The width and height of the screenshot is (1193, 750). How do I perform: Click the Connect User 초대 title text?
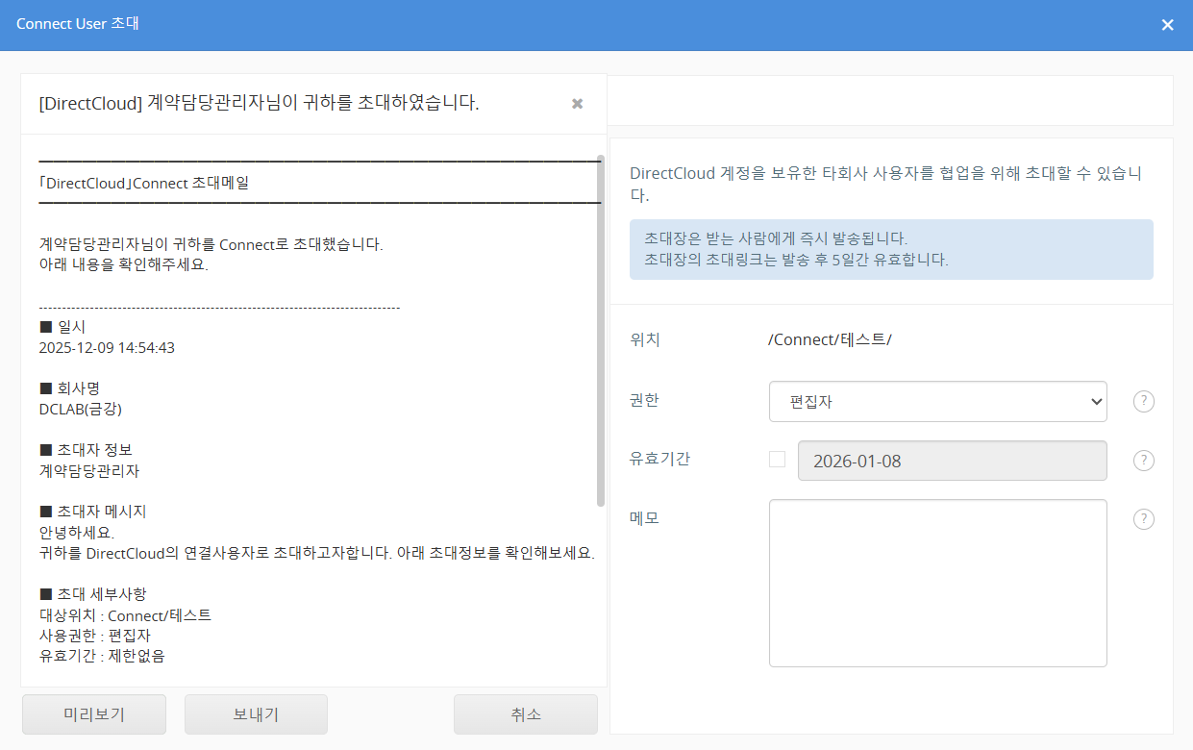(x=78, y=23)
